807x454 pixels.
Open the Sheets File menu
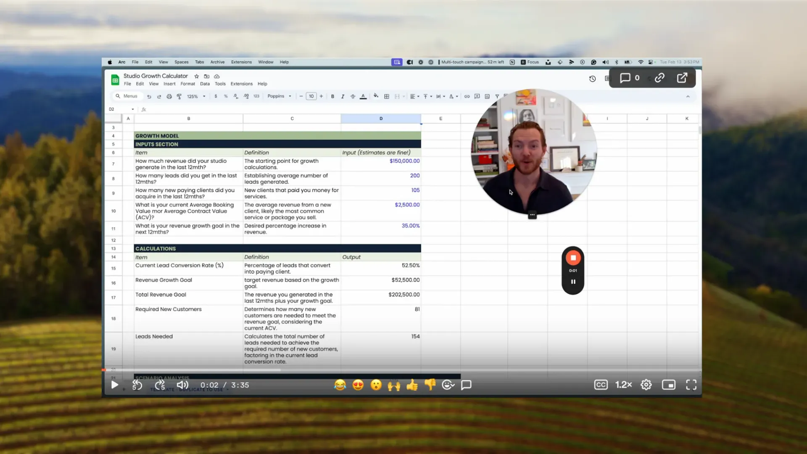click(x=127, y=84)
